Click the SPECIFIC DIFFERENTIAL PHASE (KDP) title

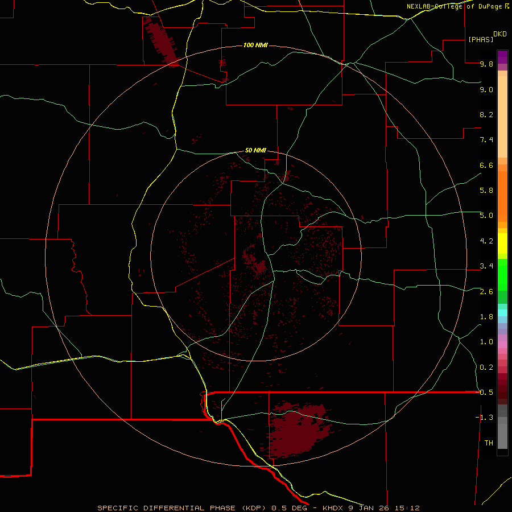tap(183, 508)
